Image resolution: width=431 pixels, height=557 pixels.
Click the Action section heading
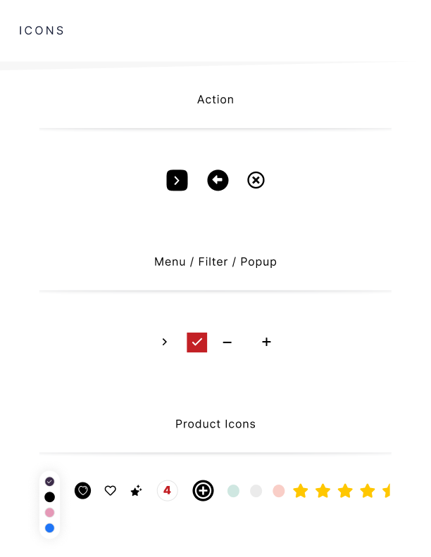216,100
